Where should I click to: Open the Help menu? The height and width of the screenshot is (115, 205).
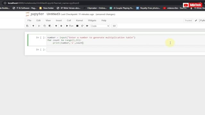coord(104,20)
